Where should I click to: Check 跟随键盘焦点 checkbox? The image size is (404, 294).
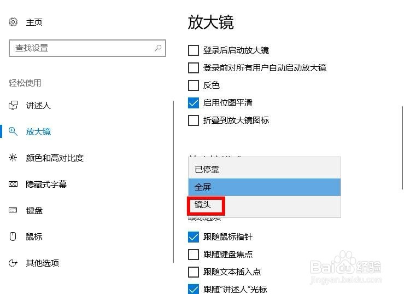pyautogui.click(x=194, y=254)
